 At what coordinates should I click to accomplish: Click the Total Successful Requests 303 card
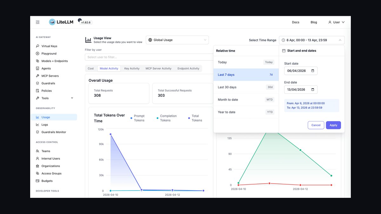(183, 93)
